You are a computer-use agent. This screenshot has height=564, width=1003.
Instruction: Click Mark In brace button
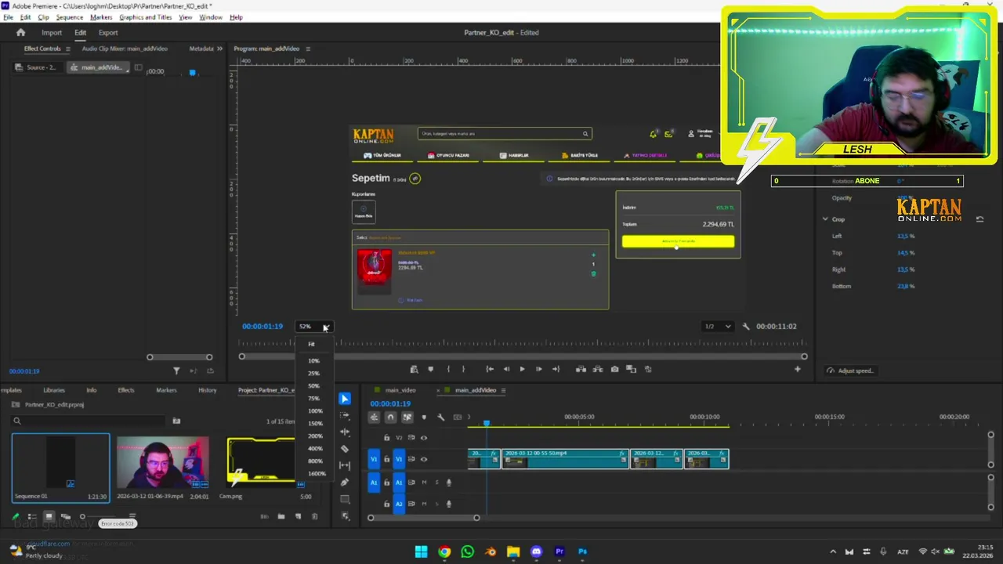point(448,369)
